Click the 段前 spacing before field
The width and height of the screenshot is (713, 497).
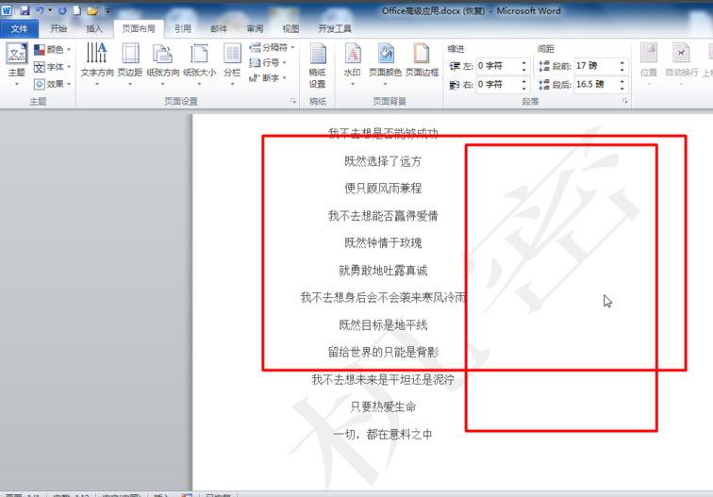pyautogui.click(x=596, y=66)
